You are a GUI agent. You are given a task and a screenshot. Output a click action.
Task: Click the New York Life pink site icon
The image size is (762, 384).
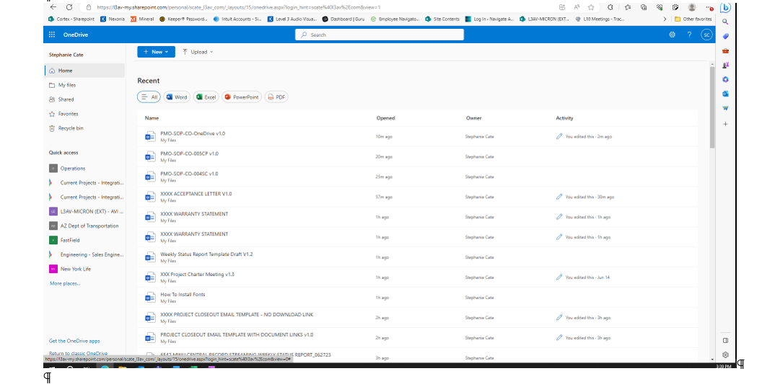point(53,269)
